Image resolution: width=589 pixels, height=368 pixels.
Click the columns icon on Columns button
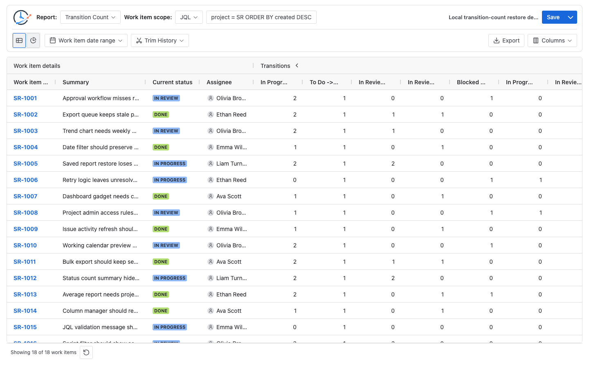point(536,40)
